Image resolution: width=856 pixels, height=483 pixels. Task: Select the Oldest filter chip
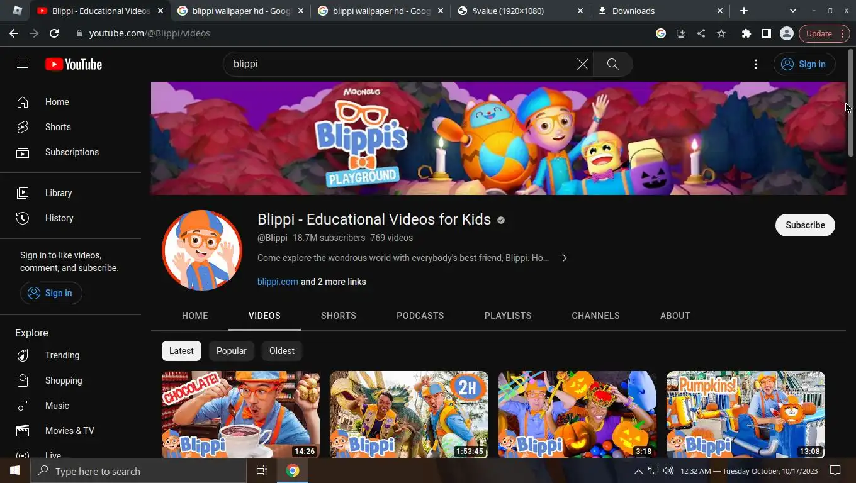pos(282,351)
